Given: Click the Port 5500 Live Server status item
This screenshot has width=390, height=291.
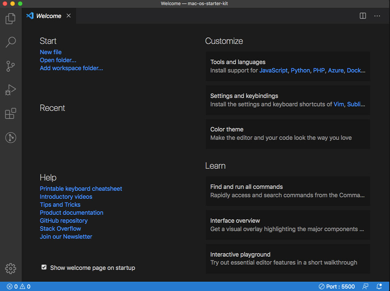Looking at the screenshot, I should 336,286.
